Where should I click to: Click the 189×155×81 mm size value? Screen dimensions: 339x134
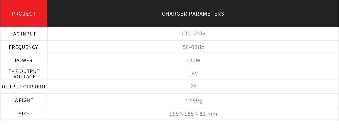coord(193,114)
